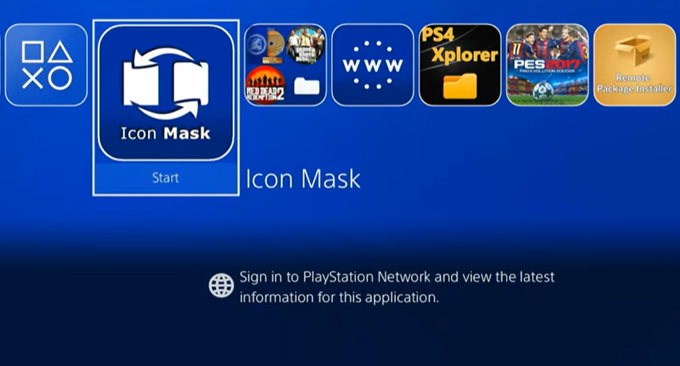The width and height of the screenshot is (680, 366).
Task: Click the circular arrows swap icon
Action: (166, 83)
